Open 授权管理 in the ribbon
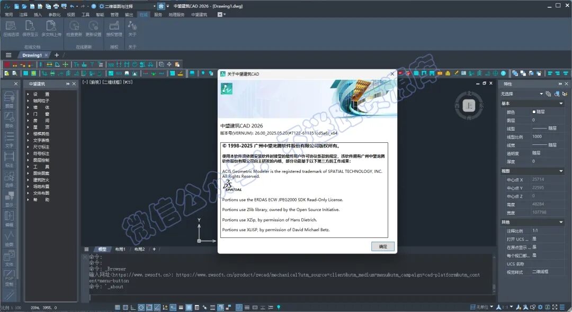This screenshot has width=572, height=312. click(114, 29)
